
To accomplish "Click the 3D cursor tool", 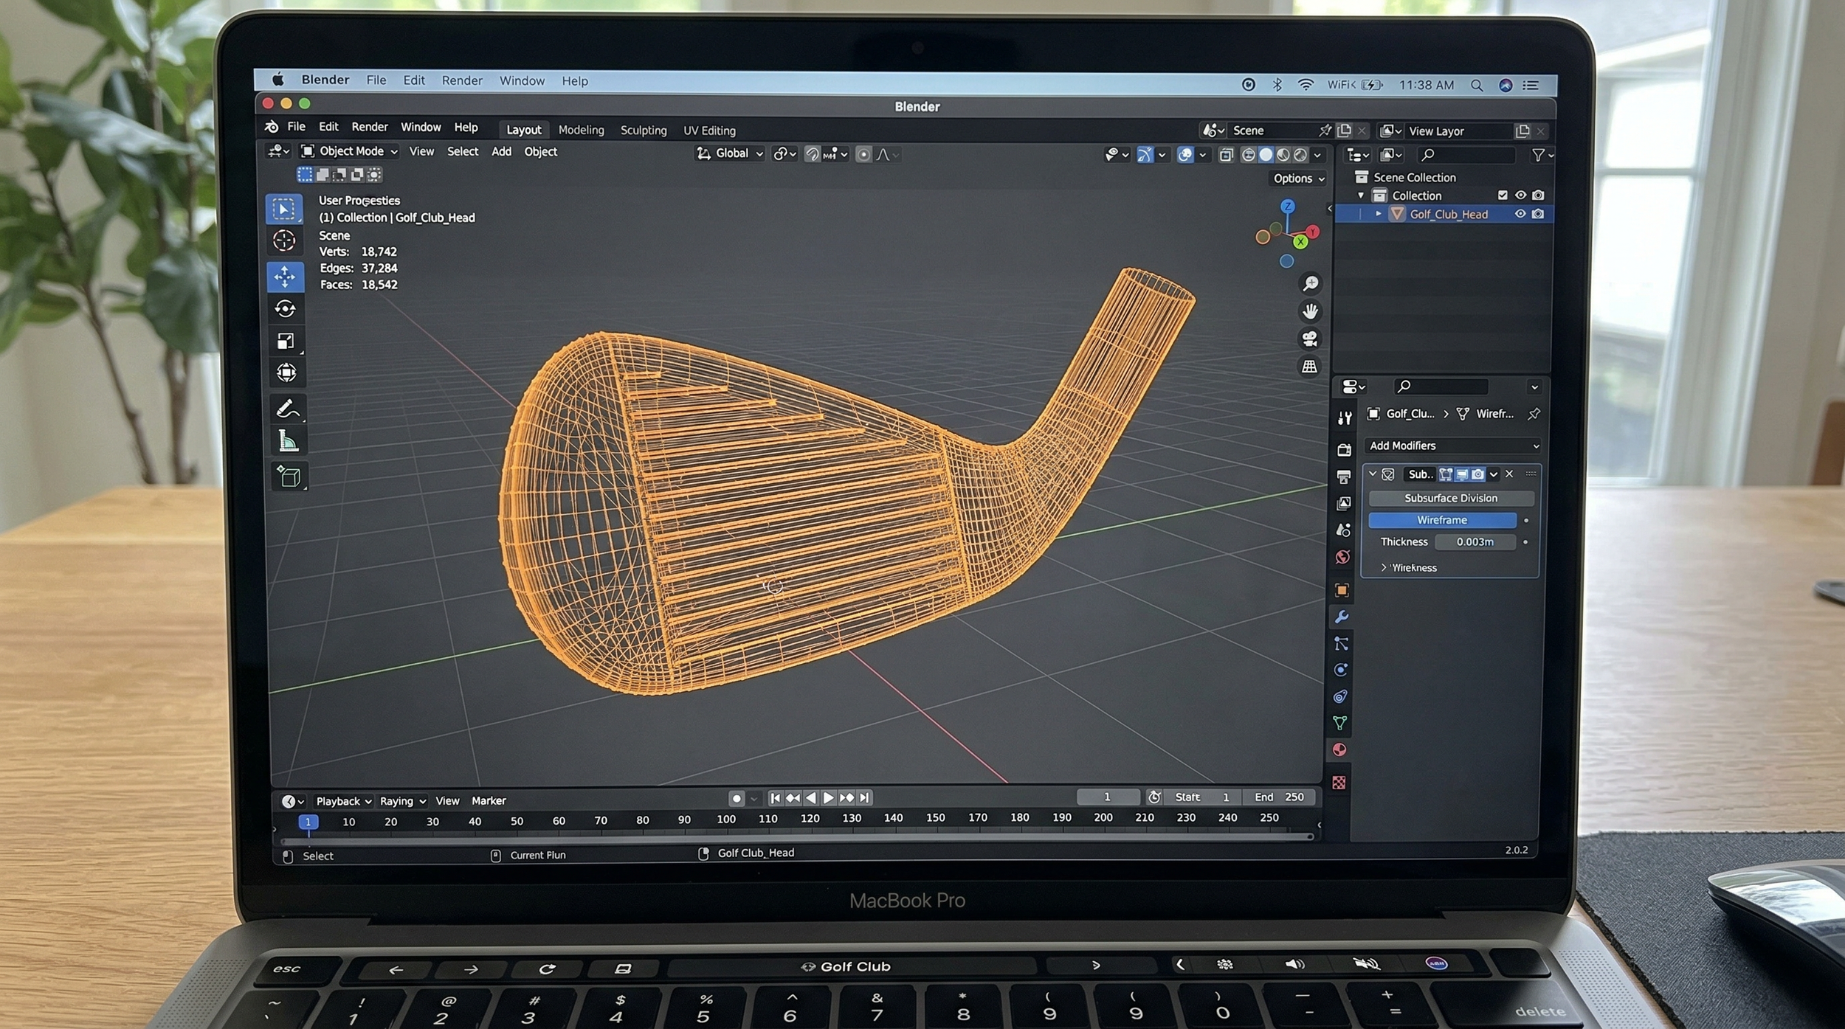I will click(284, 240).
